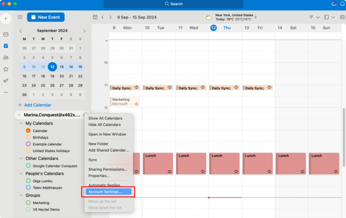This screenshot has height=218, width=346.
Task: Click the Today calendar icon in toolbar
Action: (95, 17)
